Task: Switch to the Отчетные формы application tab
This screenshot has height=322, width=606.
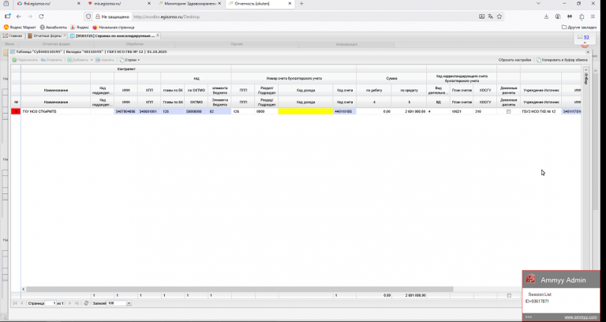Action: click(47, 36)
